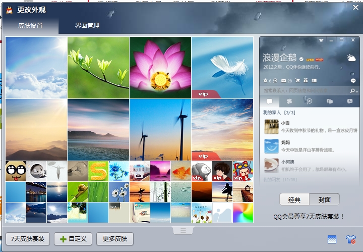Expand the 我的网友 [12/38] group
363x252 pixels.
[280, 179]
